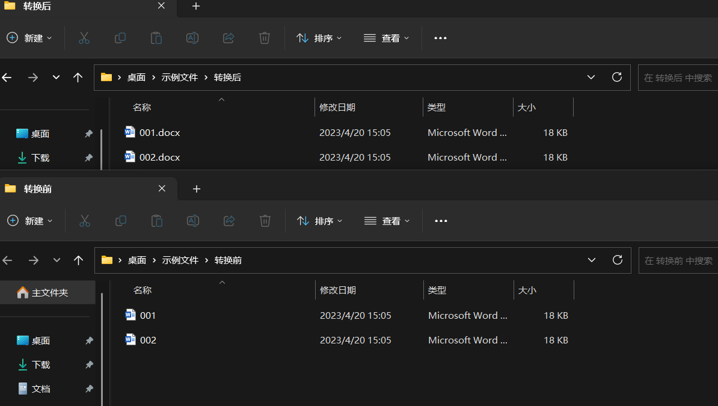Click the Paste icon in 转换后 window toolbar
718x406 pixels.
click(x=156, y=38)
